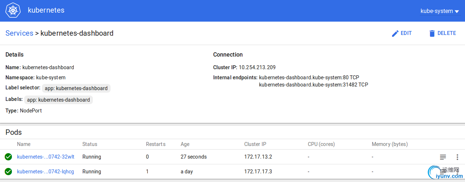Click the Memory (bytes) column header

[389, 144]
